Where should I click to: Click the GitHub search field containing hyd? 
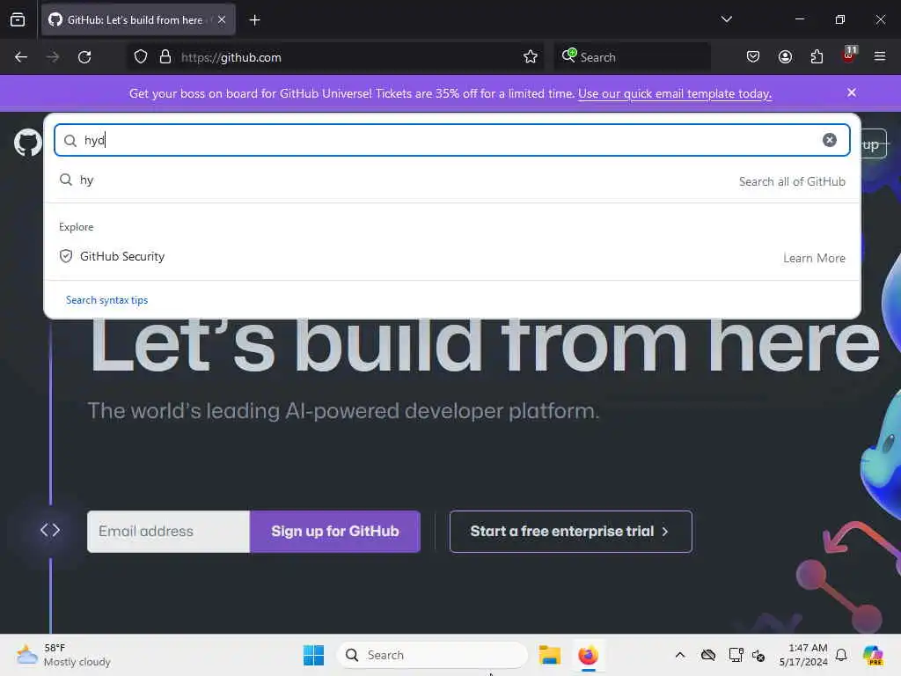point(451,140)
